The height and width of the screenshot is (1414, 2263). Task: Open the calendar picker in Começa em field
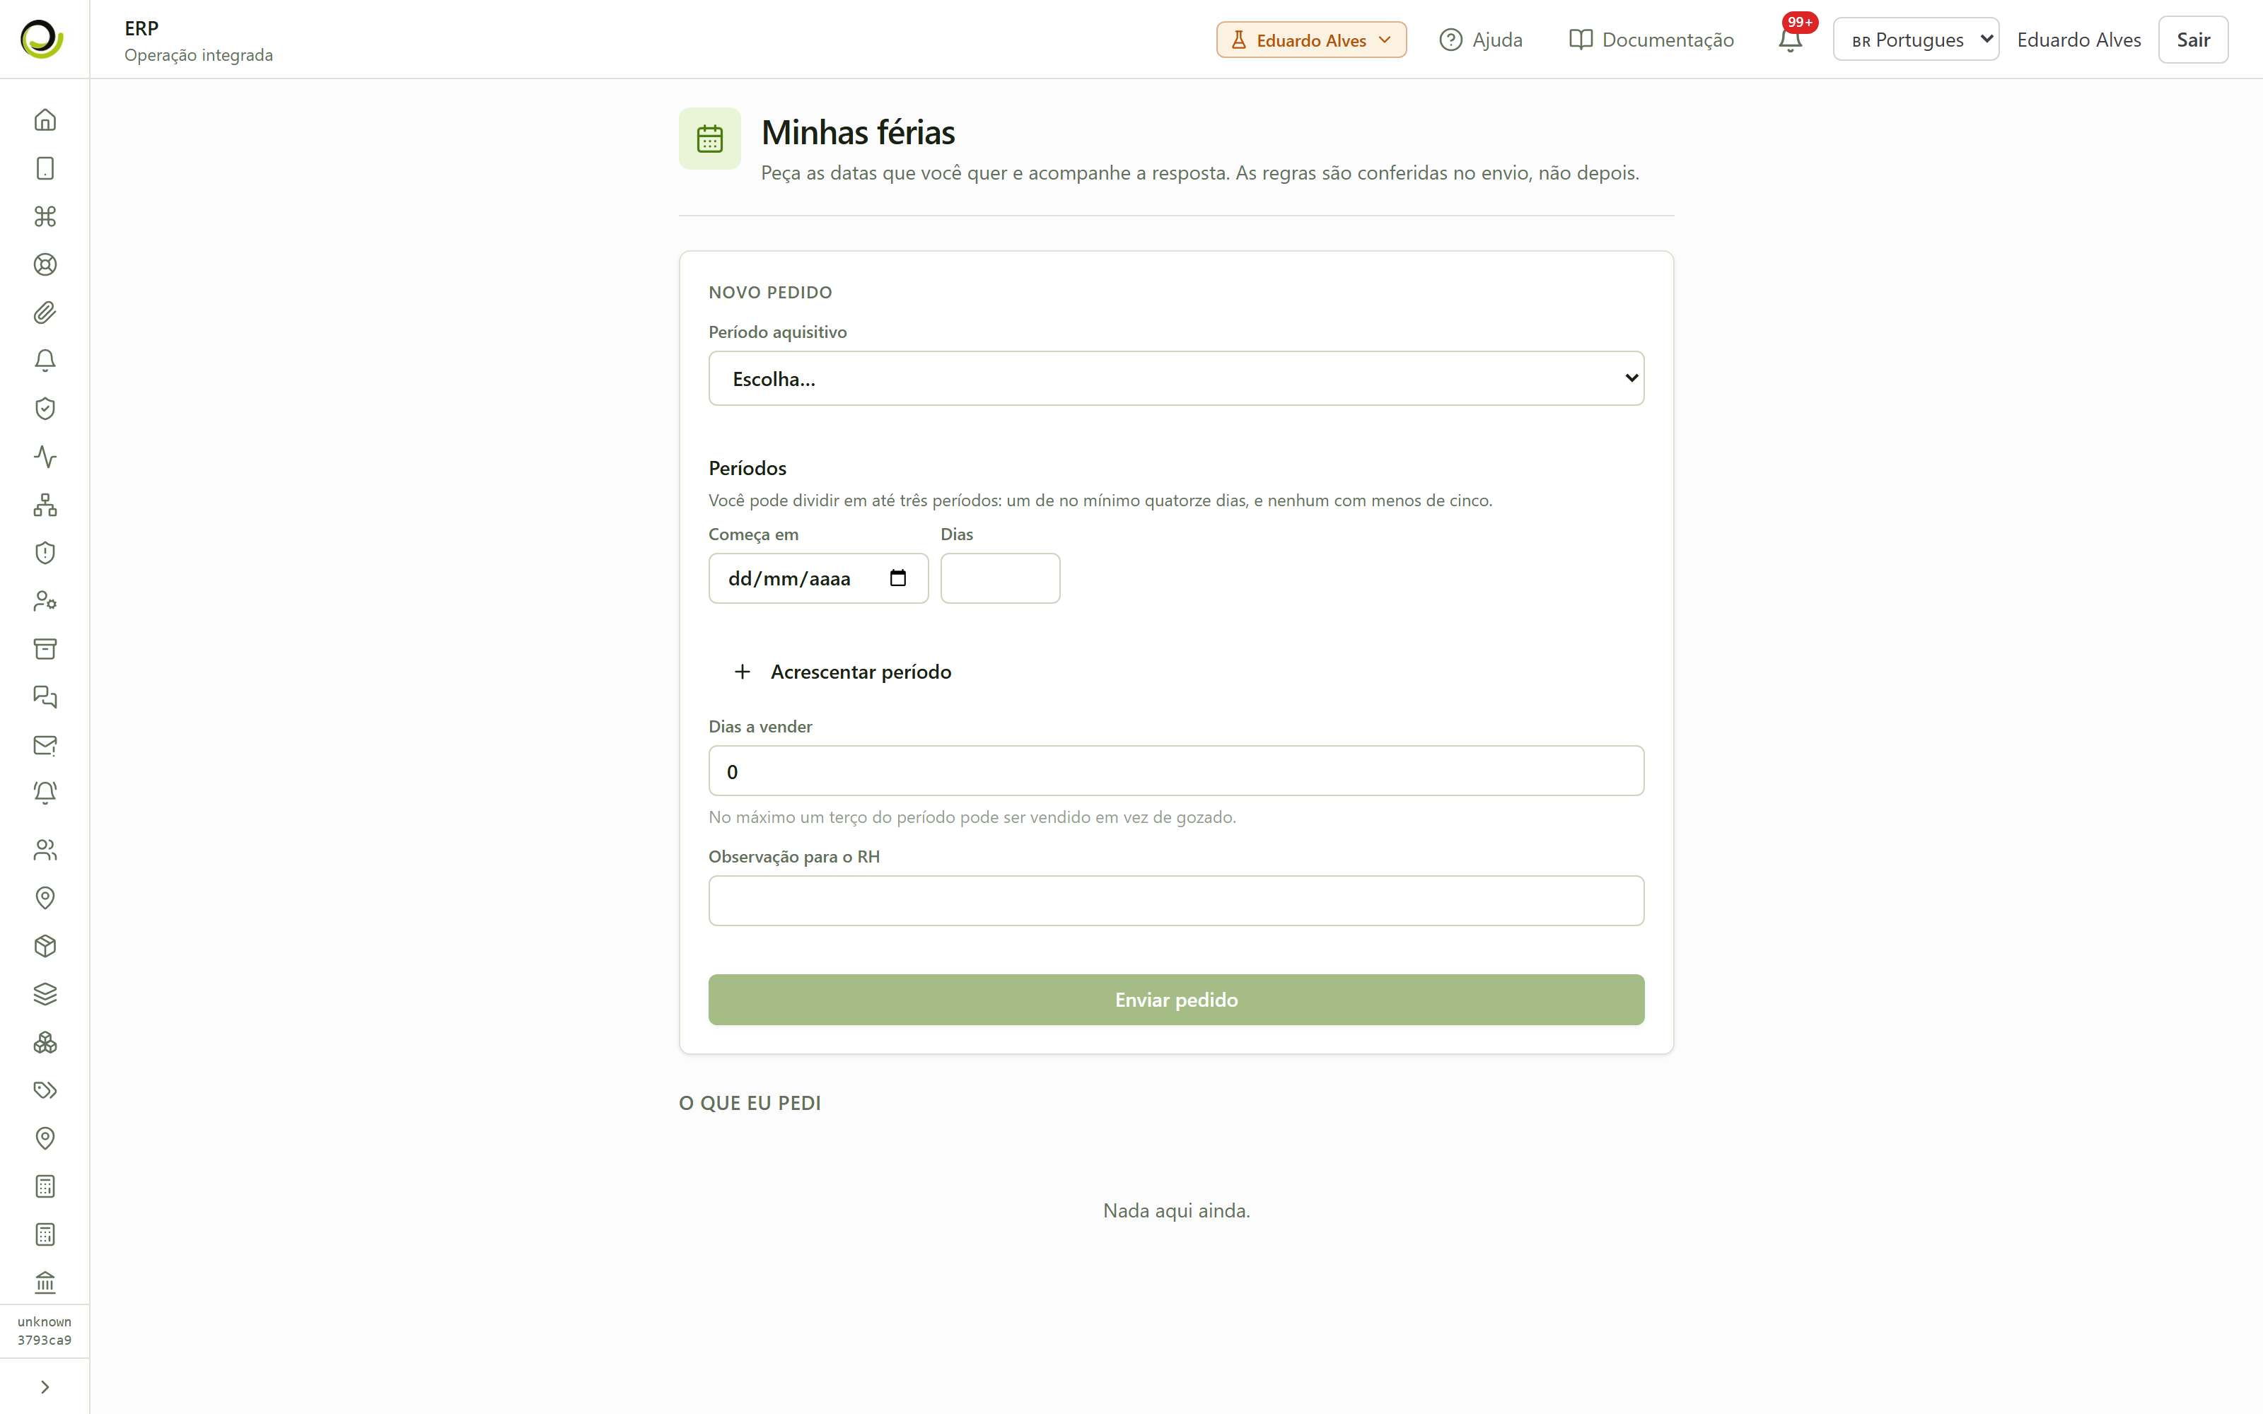click(x=897, y=578)
